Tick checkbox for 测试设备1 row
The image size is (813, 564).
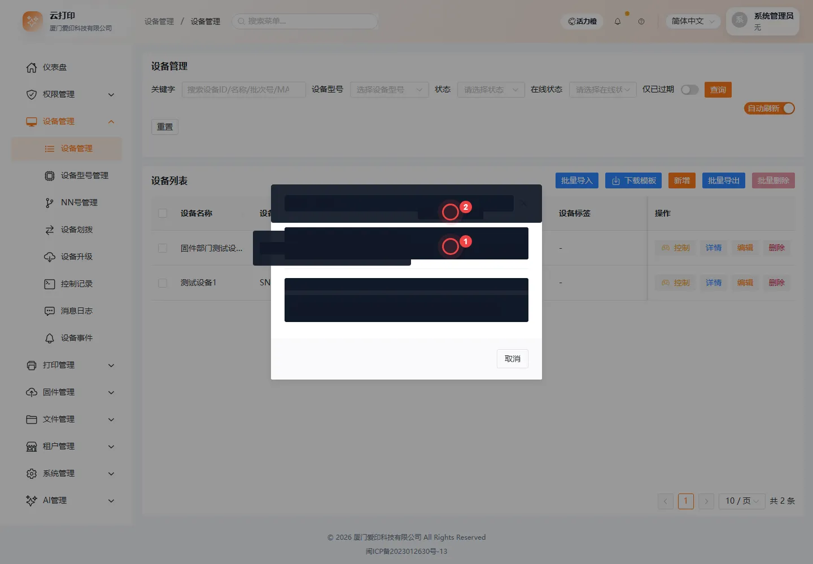tap(163, 283)
